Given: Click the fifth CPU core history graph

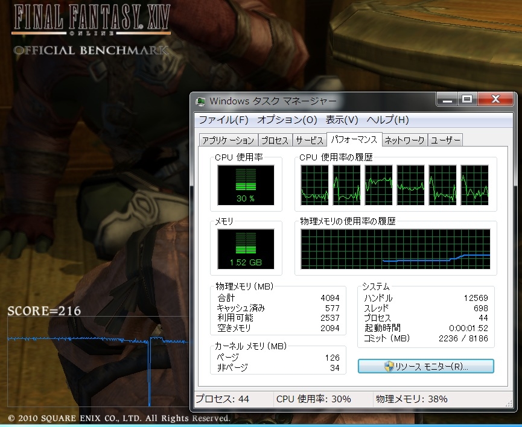Looking at the screenshot, I should click(442, 185).
